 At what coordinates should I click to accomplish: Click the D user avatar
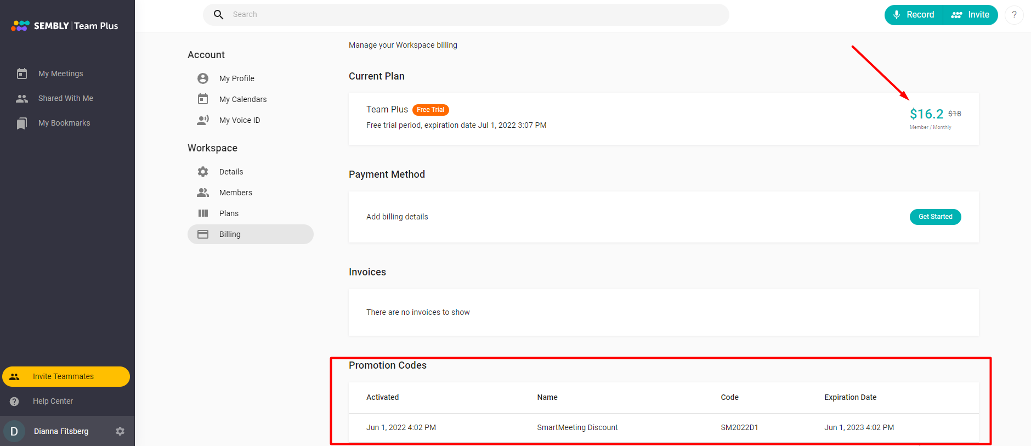point(14,431)
